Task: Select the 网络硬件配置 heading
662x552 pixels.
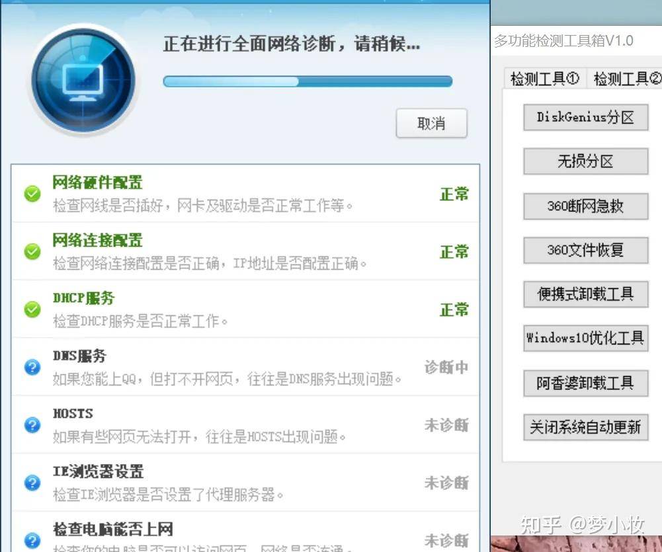Action: coord(97,182)
